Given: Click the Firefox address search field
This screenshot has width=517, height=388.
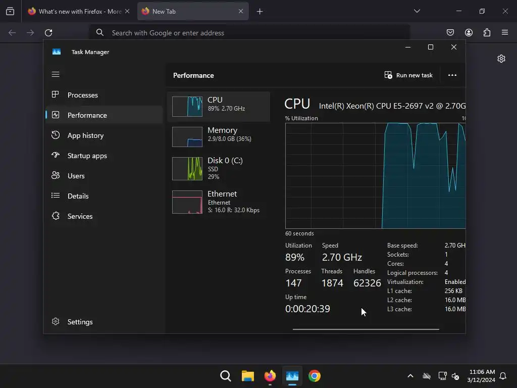Looking at the screenshot, I should (249, 33).
